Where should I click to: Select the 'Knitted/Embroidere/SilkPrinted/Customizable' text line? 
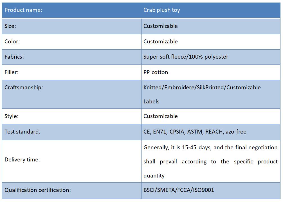pyautogui.click(x=202, y=87)
